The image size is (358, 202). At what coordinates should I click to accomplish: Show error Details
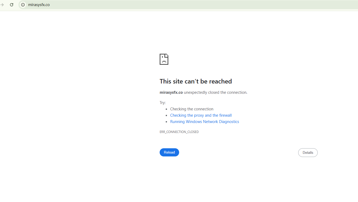click(308, 153)
